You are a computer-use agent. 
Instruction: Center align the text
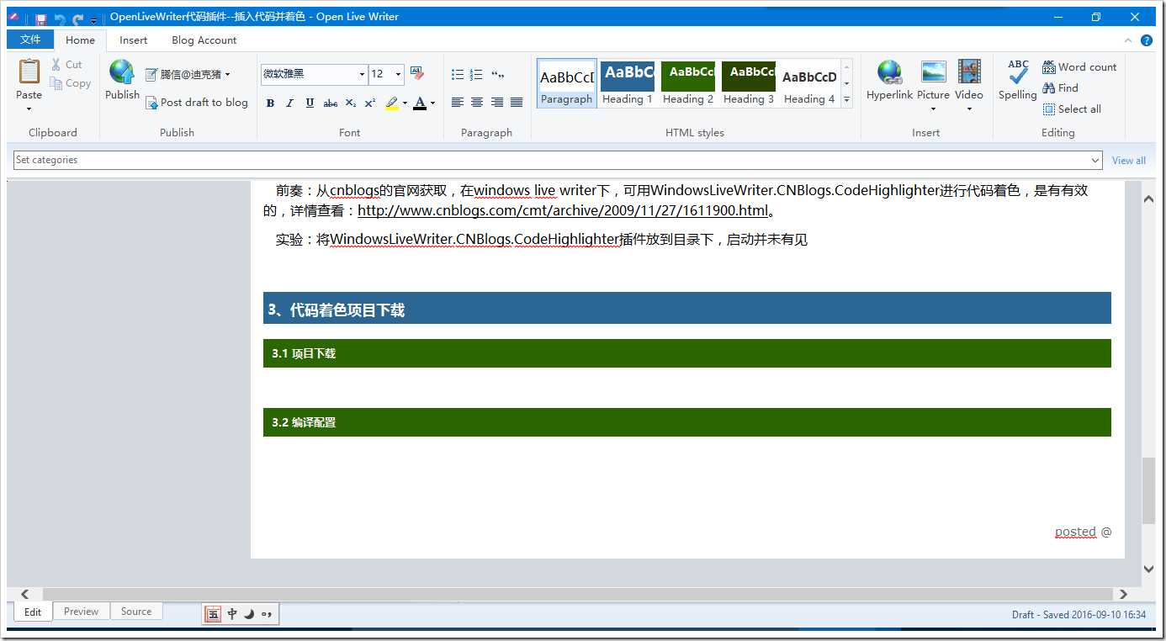477,103
